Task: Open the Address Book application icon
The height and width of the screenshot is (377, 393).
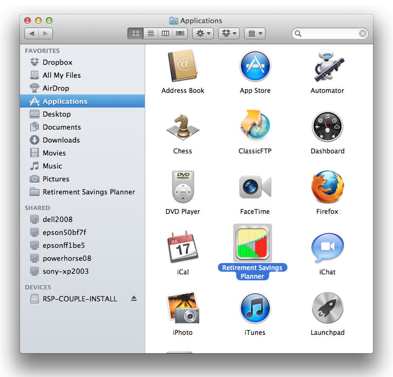Action: tap(182, 66)
